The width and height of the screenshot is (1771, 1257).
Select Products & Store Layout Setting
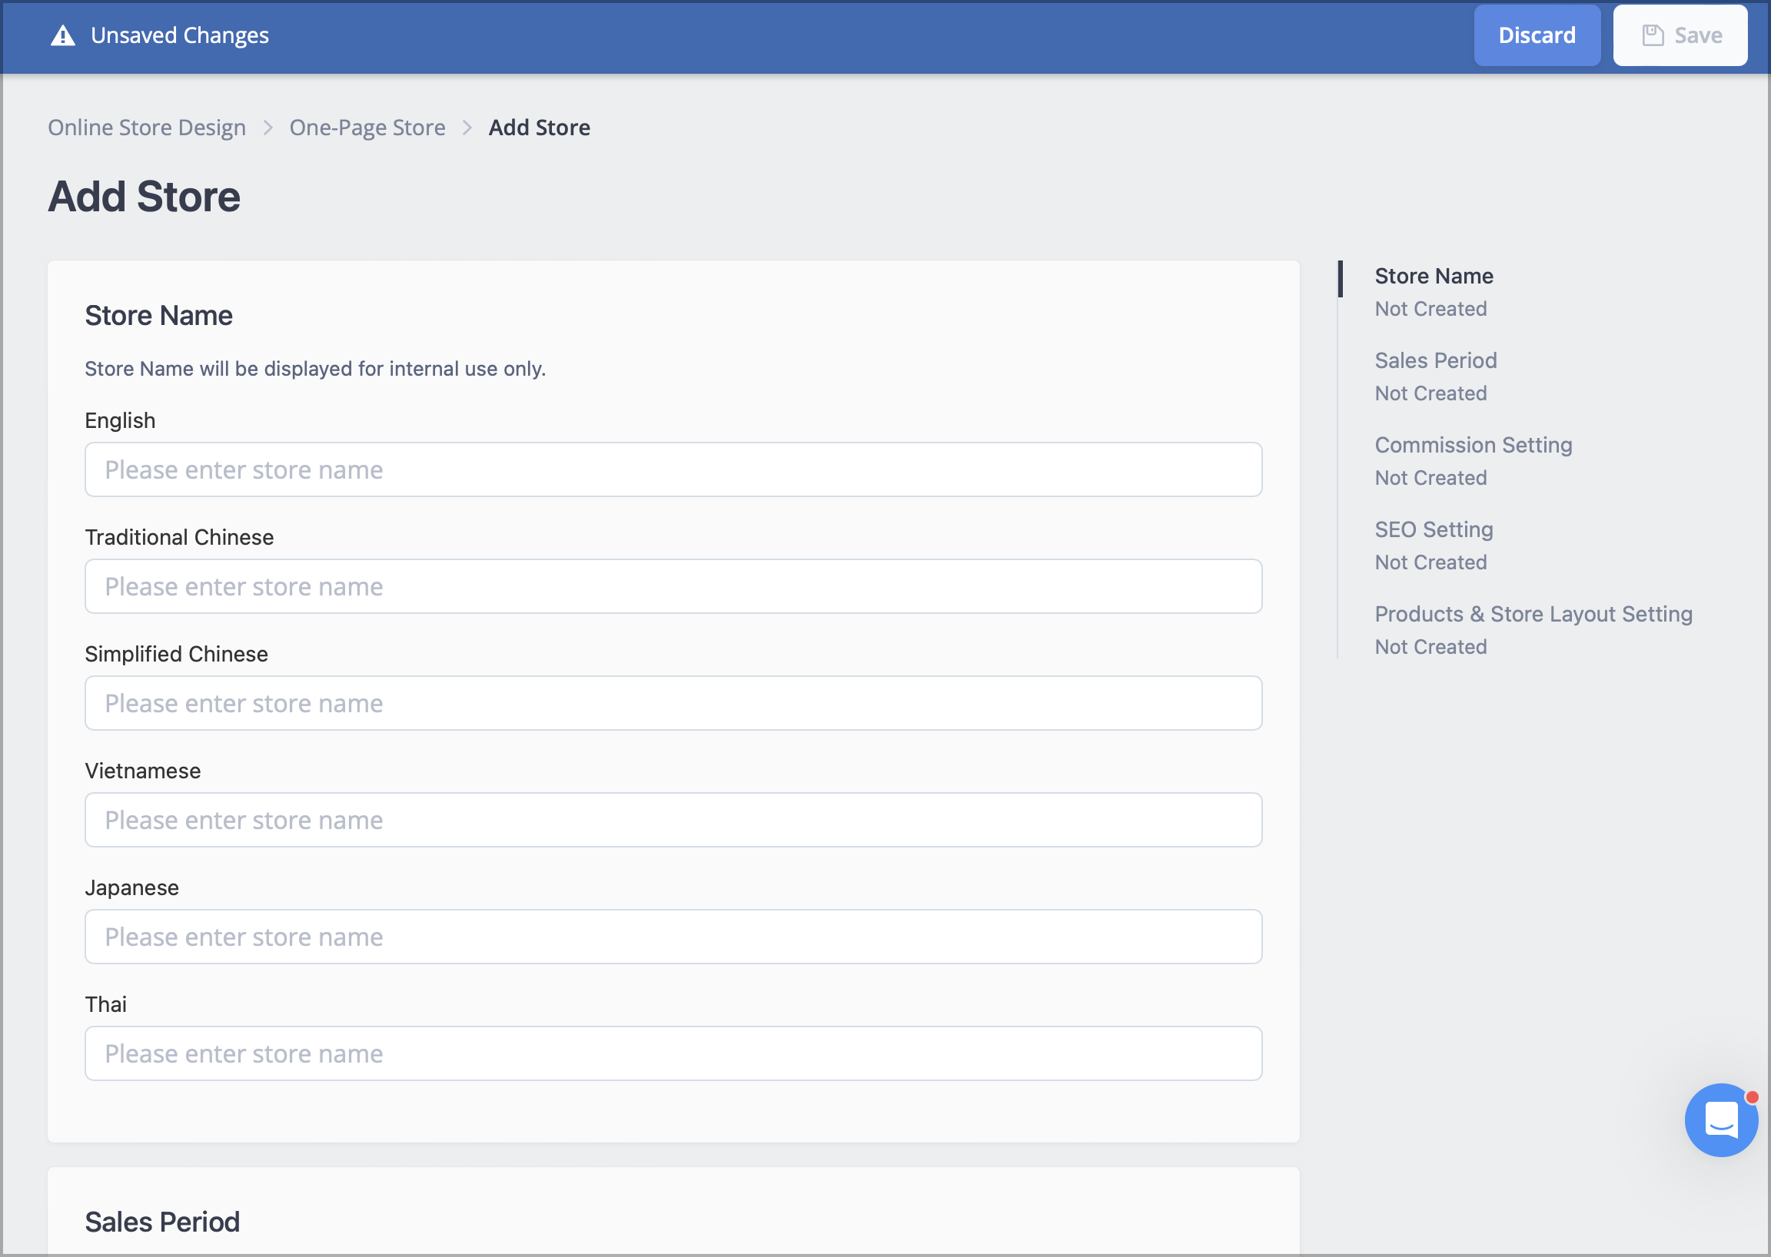point(1533,613)
